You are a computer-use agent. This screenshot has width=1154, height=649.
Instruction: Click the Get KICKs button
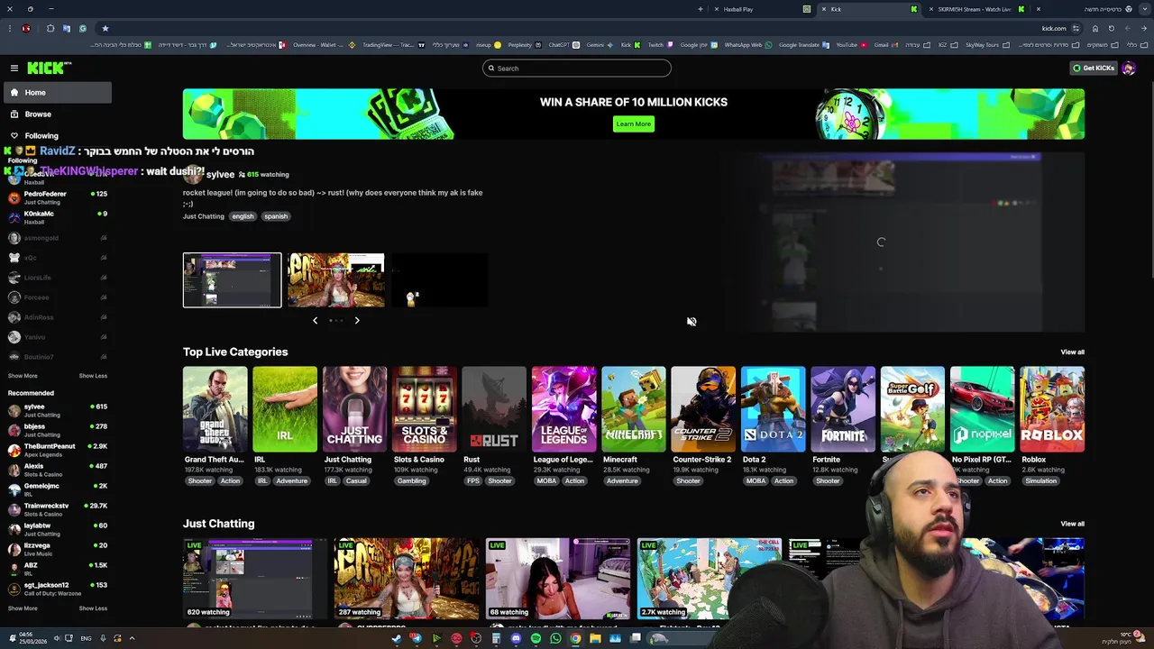pyautogui.click(x=1094, y=69)
